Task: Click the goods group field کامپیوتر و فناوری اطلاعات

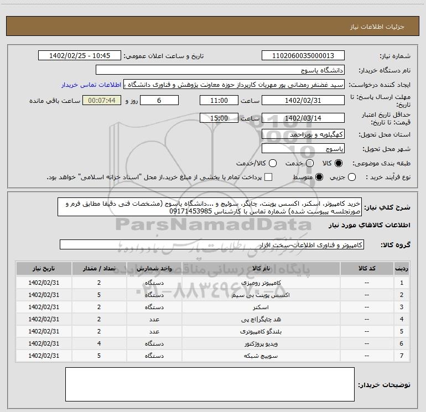Action: pos(212,244)
